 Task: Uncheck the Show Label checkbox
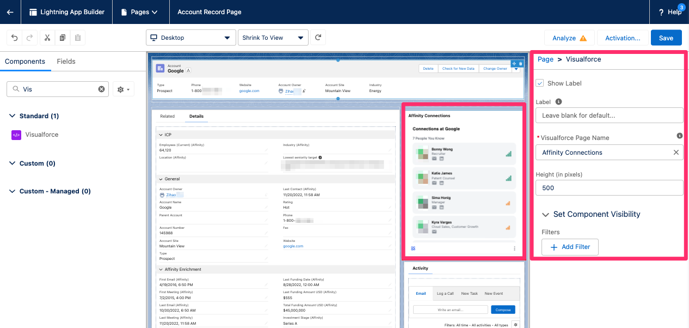pyautogui.click(x=539, y=83)
